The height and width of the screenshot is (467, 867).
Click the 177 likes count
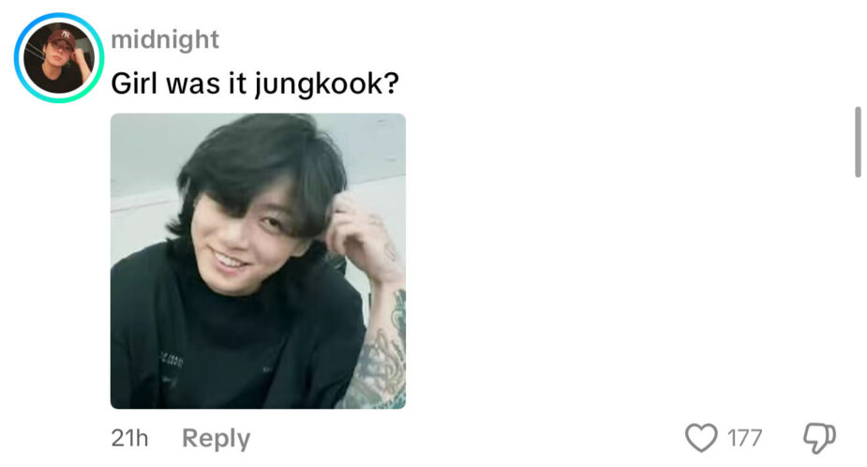coord(745,438)
